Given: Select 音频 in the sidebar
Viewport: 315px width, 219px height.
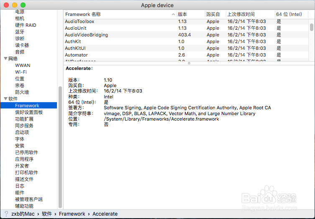Looking at the screenshot, I should click(x=20, y=52).
